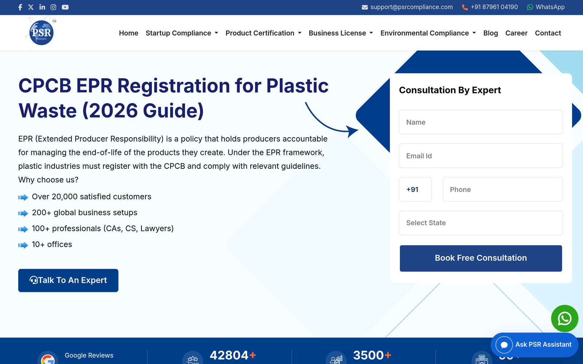The image size is (583, 364).
Task: Open the Contact menu item
Action: point(548,33)
